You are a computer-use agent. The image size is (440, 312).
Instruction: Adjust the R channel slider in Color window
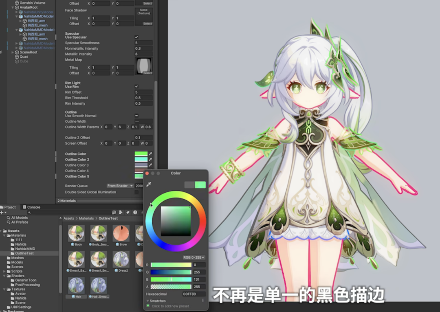click(171, 265)
